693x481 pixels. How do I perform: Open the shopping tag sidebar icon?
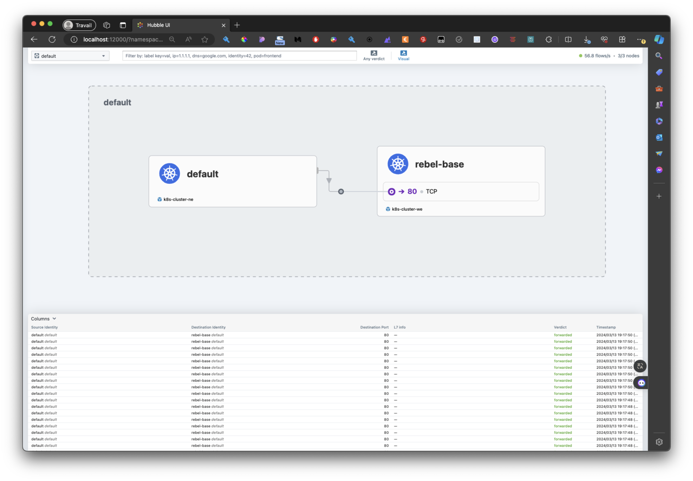coord(659,72)
